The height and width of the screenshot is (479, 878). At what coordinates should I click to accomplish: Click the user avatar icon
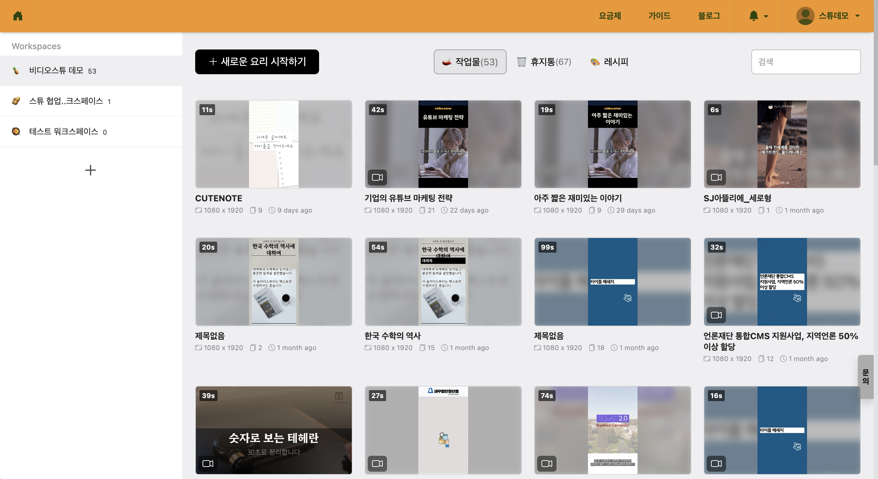pyautogui.click(x=805, y=16)
